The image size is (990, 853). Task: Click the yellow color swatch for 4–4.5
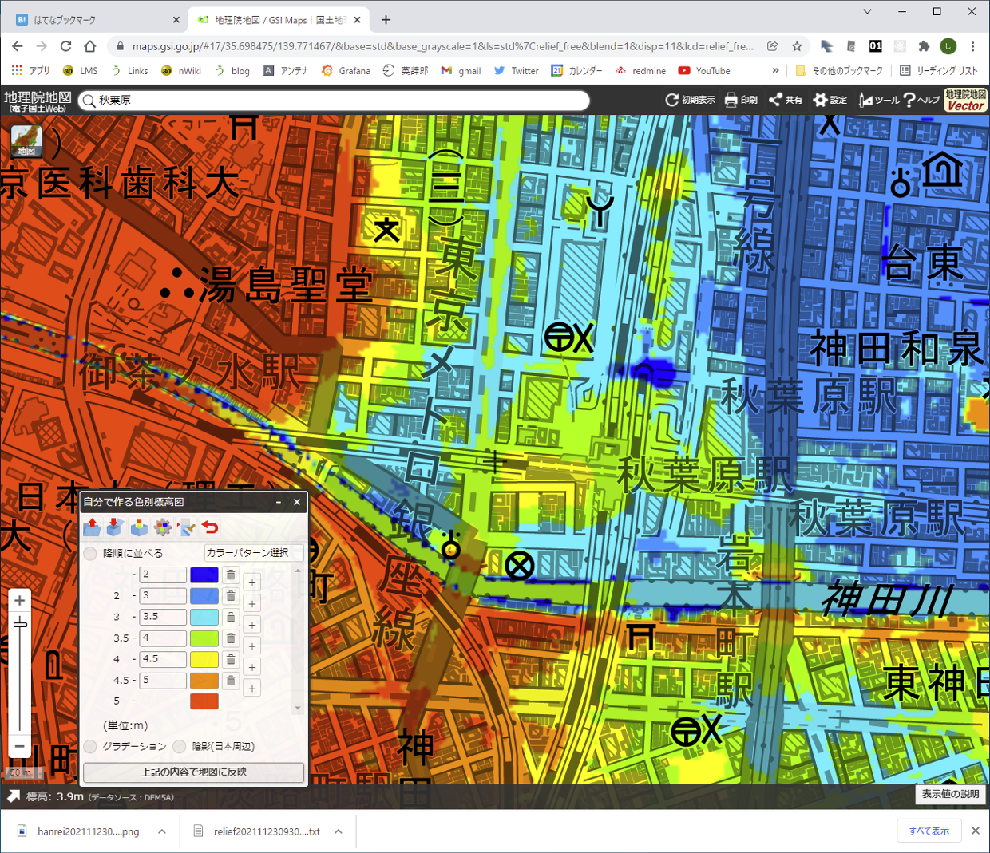(x=204, y=659)
